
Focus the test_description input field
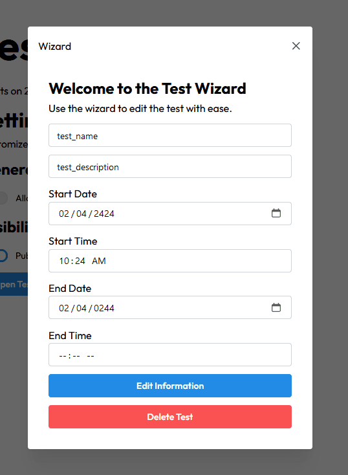click(170, 166)
